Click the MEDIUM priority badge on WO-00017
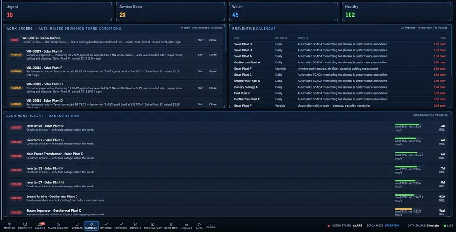 point(16,54)
